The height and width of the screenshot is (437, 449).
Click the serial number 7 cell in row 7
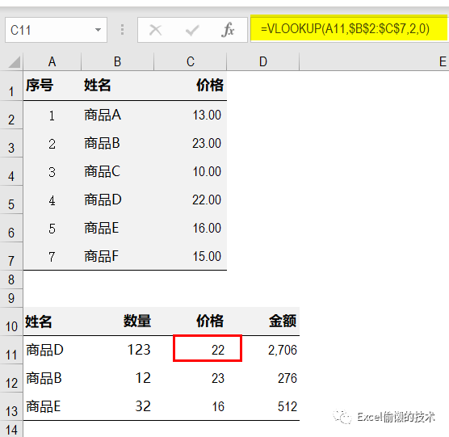(x=52, y=256)
